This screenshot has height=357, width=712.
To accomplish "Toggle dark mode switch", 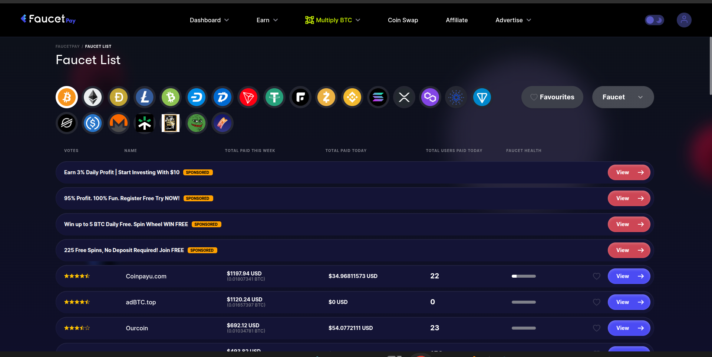I will coord(655,20).
